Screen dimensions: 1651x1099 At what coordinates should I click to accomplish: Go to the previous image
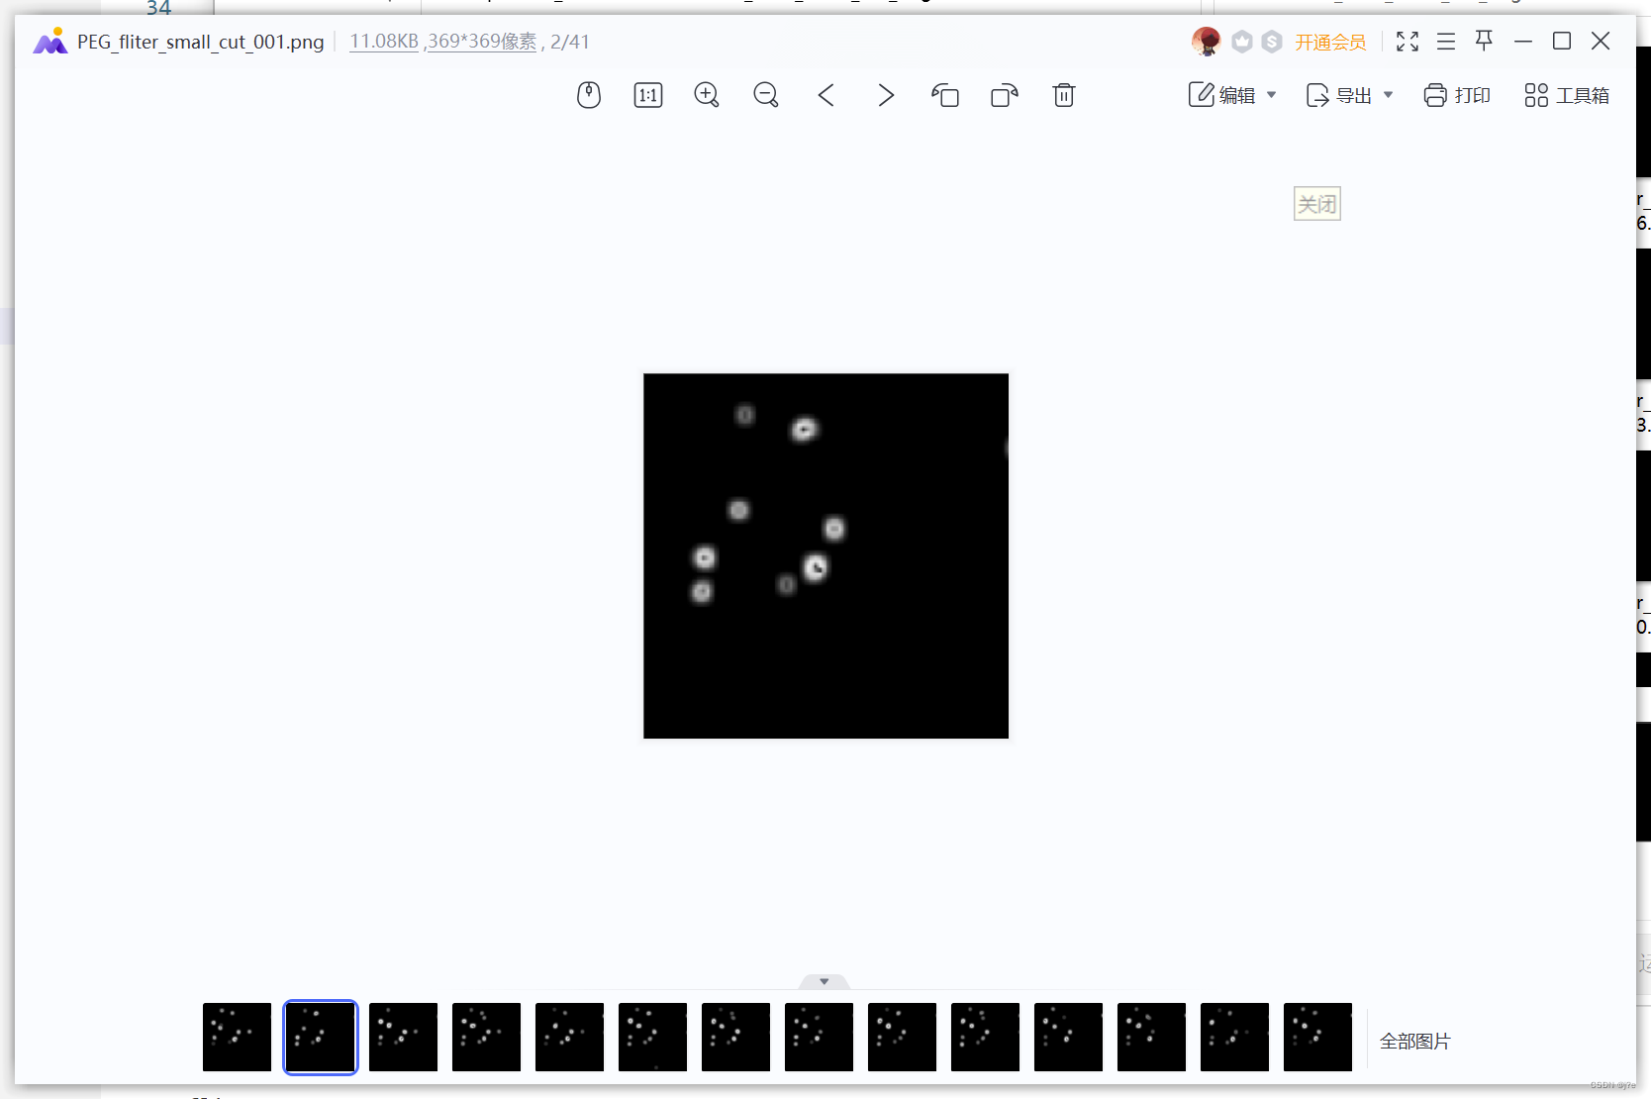pos(826,95)
